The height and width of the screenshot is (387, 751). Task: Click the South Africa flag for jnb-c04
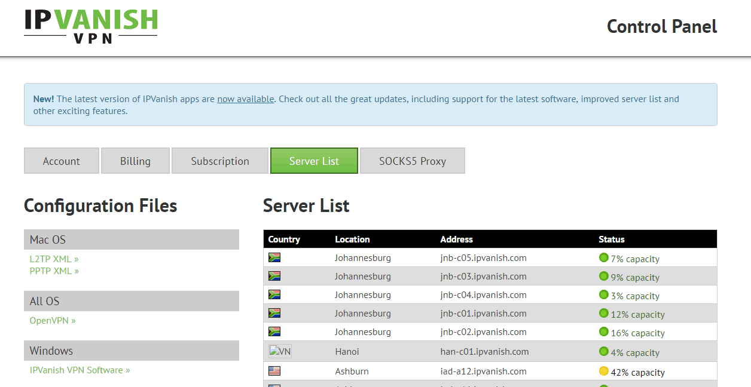tap(274, 295)
